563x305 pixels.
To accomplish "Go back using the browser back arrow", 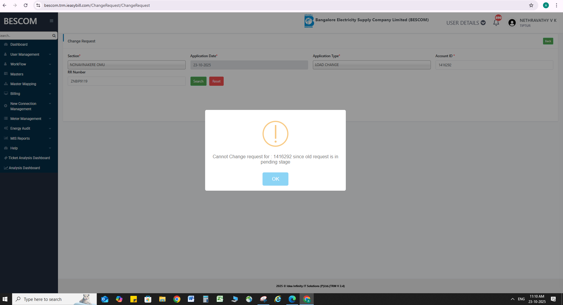I will tap(5, 5).
